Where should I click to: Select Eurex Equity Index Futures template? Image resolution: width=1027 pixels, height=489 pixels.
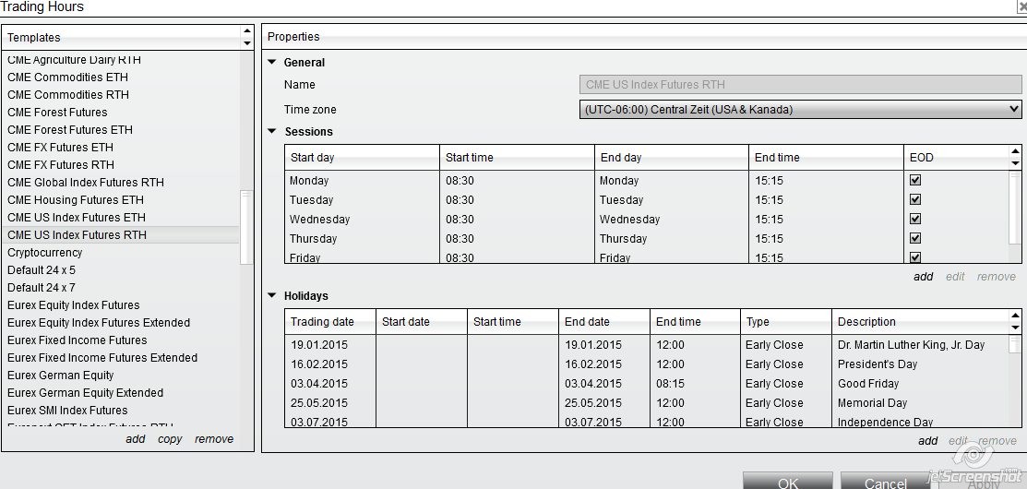[x=74, y=305]
